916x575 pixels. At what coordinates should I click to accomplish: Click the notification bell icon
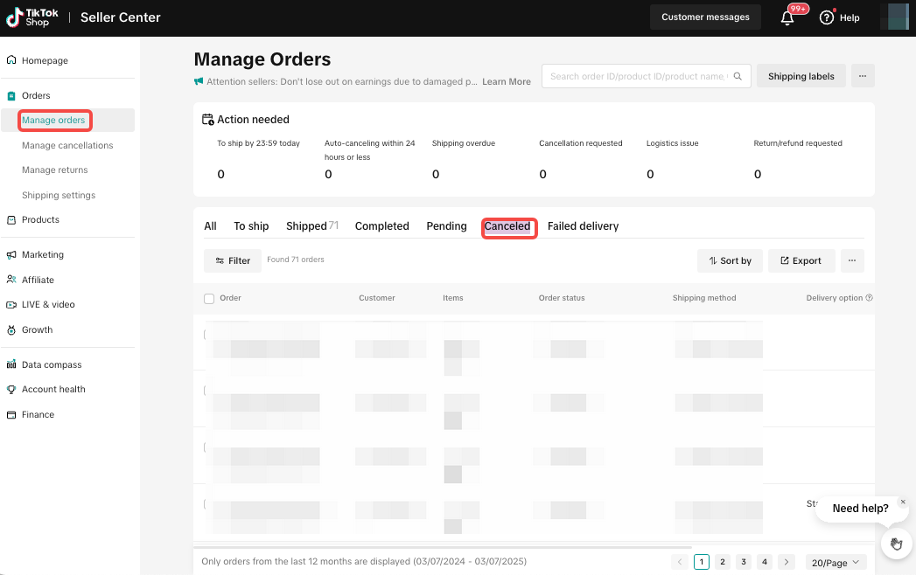tap(787, 17)
